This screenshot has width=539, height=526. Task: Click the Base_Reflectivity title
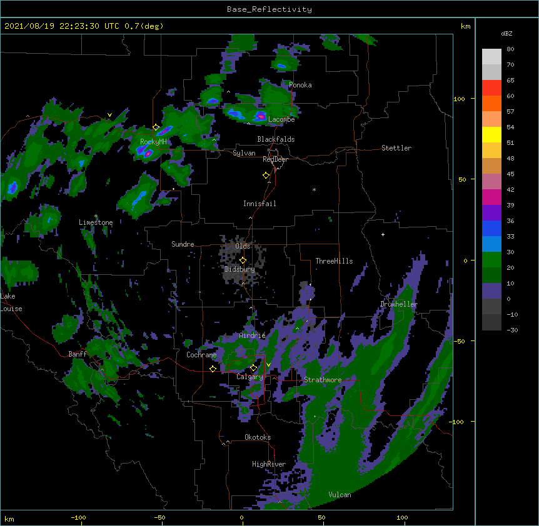tap(269, 9)
